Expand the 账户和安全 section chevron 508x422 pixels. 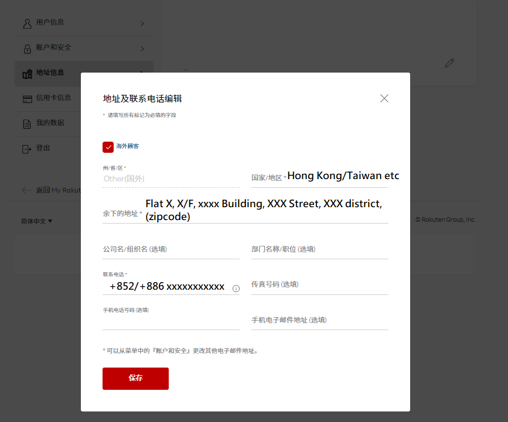pos(142,49)
